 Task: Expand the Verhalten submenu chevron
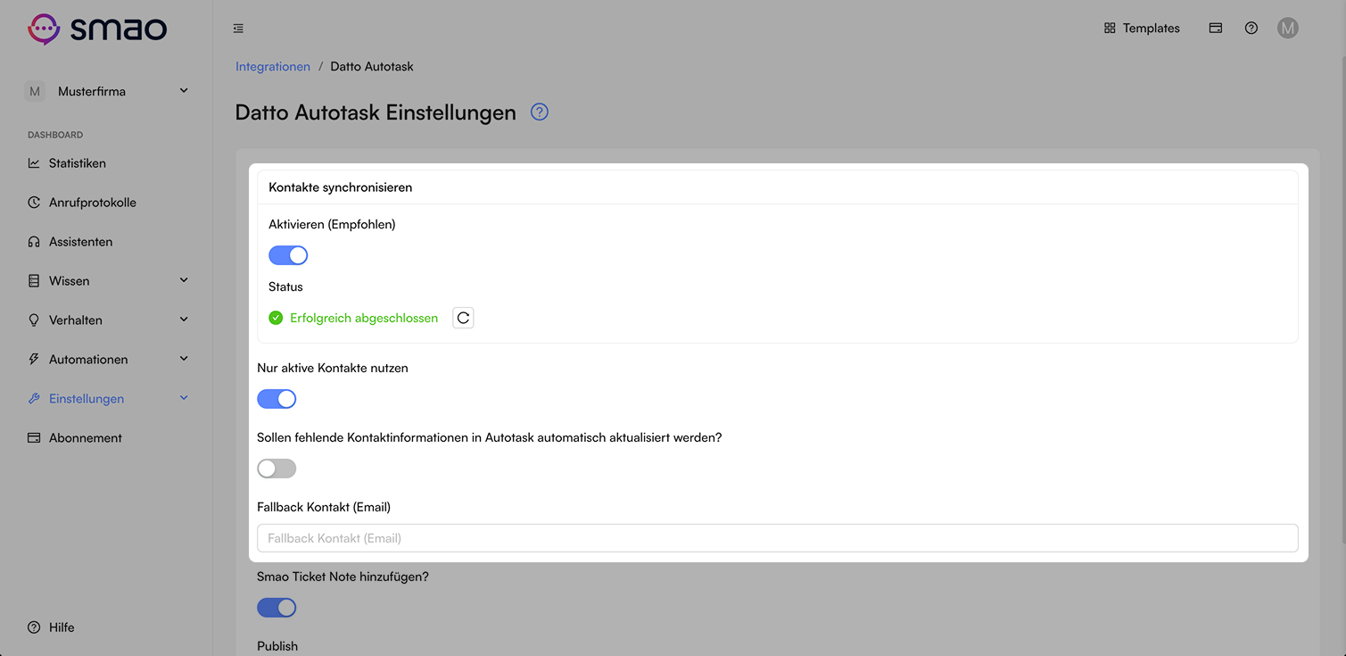pos(184,320)
